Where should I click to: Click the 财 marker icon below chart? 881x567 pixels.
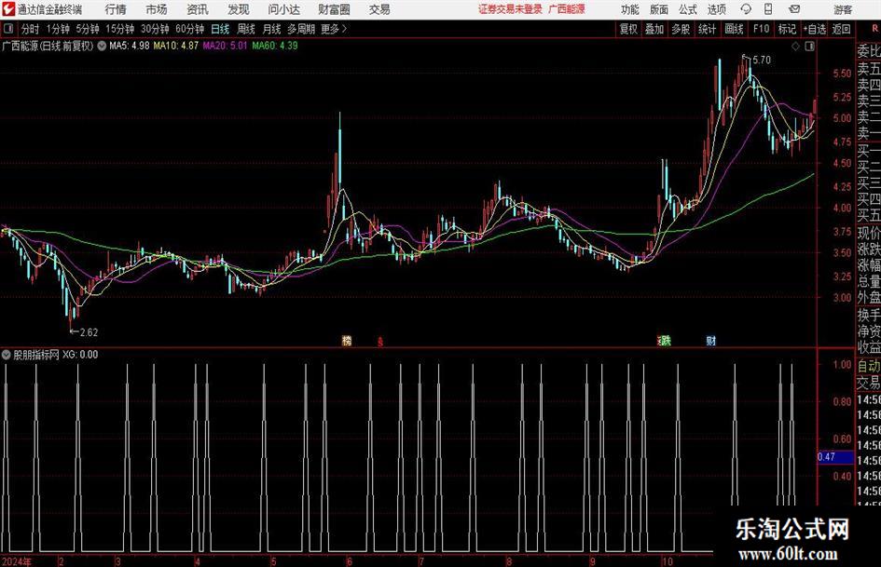point(711,341)
